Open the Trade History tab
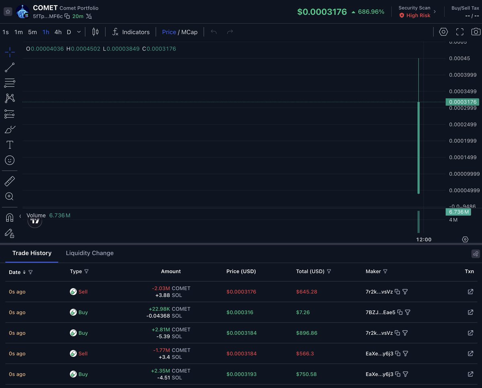Image resolution: width=482 pixels, height=388 pixels. 32,253
